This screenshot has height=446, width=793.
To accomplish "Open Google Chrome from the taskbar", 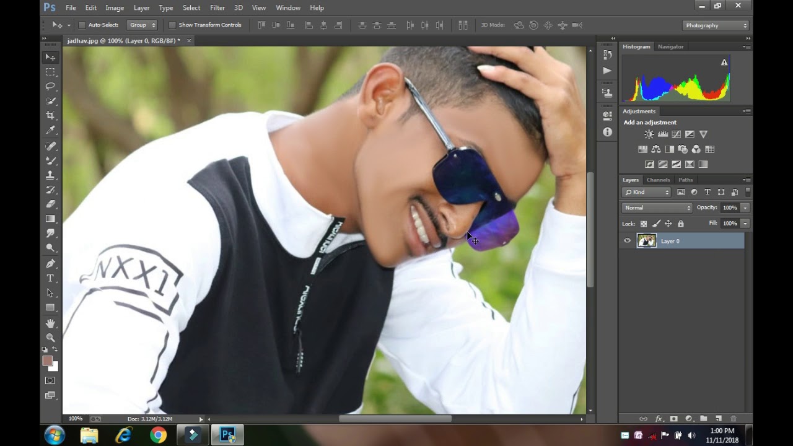I will 158,435.
